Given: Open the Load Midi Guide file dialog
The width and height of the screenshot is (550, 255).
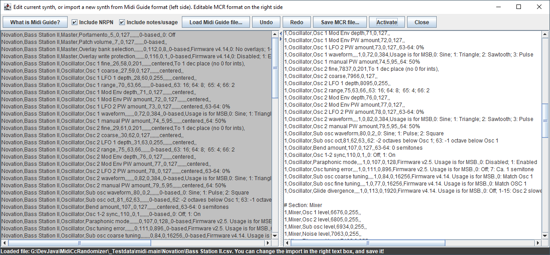Looking at the screenshot, I should (x=216, y=22).
